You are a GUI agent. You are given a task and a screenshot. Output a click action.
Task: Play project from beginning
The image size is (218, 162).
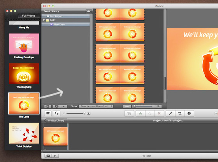[x=55, y=156]
